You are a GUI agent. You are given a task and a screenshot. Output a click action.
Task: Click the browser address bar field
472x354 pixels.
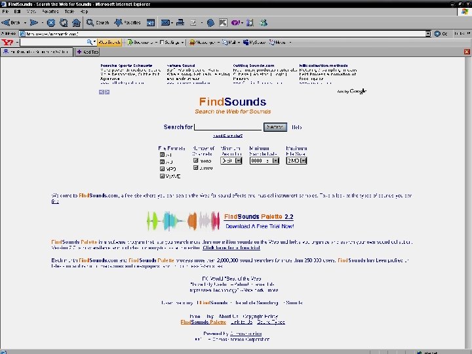coord(223,33)
